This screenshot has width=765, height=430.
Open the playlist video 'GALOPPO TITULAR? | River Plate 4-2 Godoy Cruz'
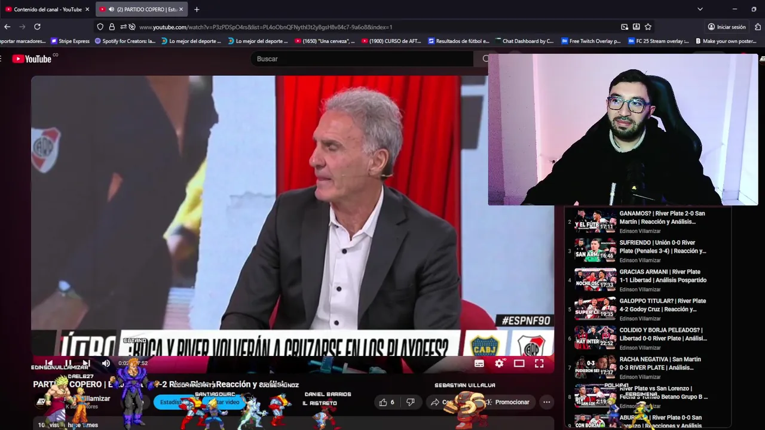(x=662, y=305)
